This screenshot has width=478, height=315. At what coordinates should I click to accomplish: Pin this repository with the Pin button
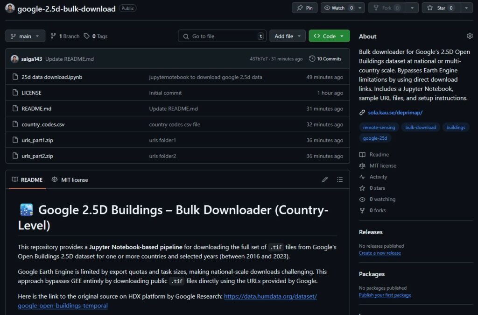click(304, 8)
